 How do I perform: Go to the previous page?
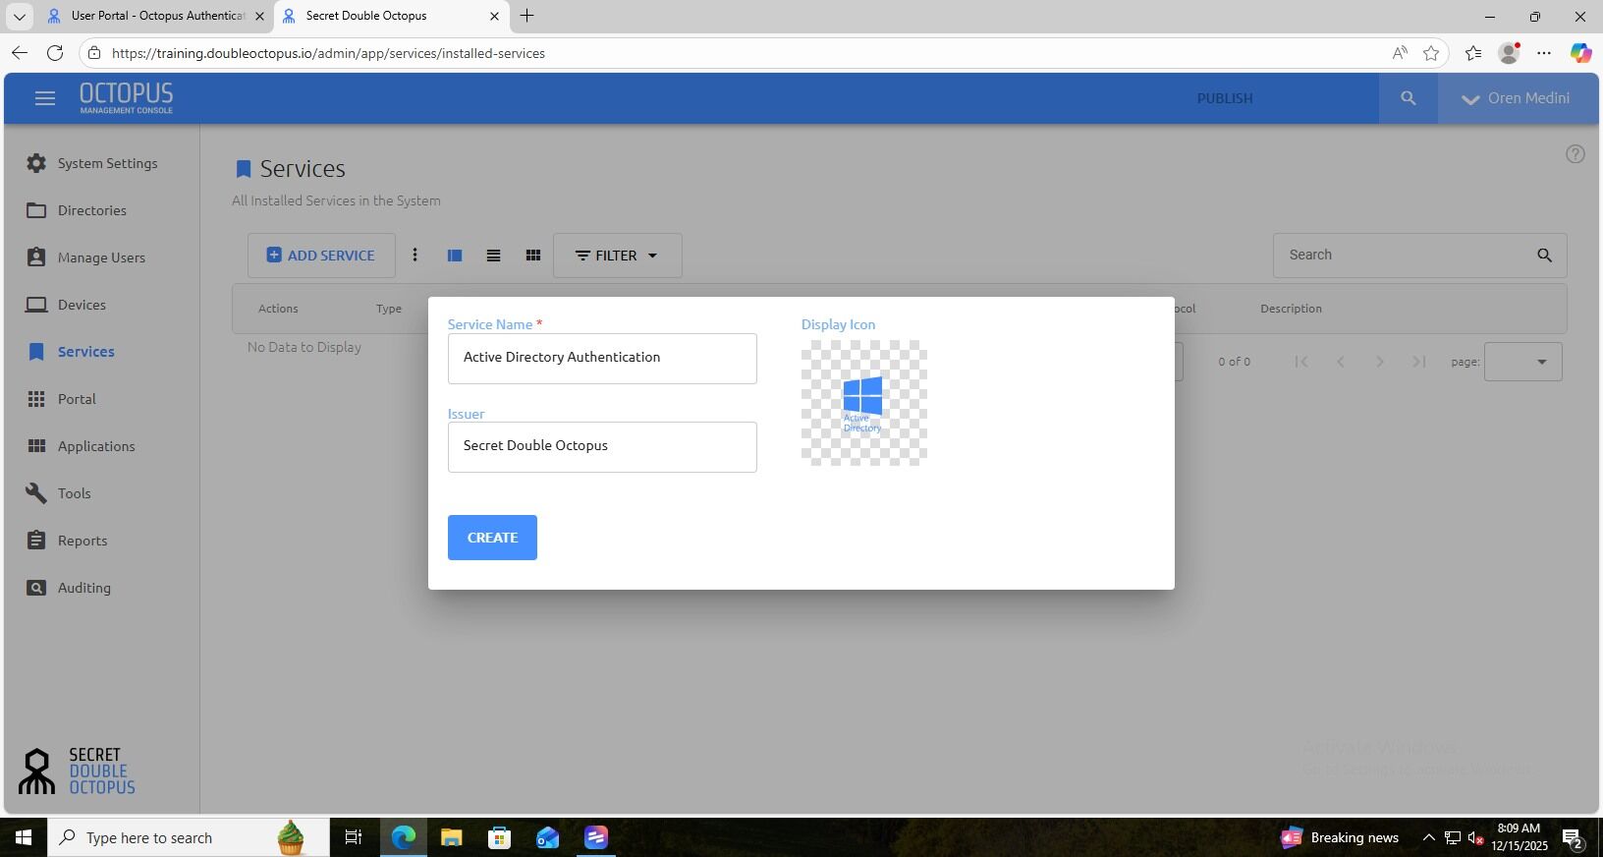click(x=1341, y=362)
